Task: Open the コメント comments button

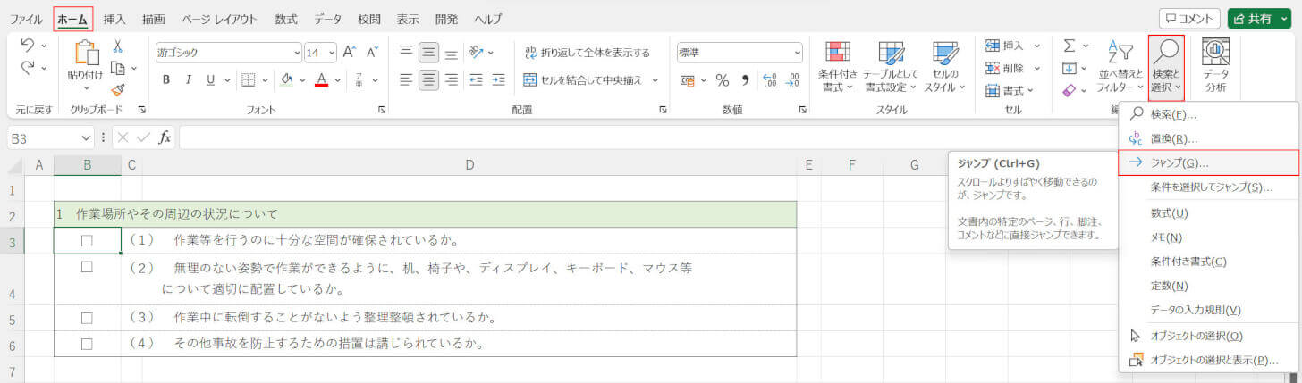Action: pyautogui.click(x=1189, y=19)
